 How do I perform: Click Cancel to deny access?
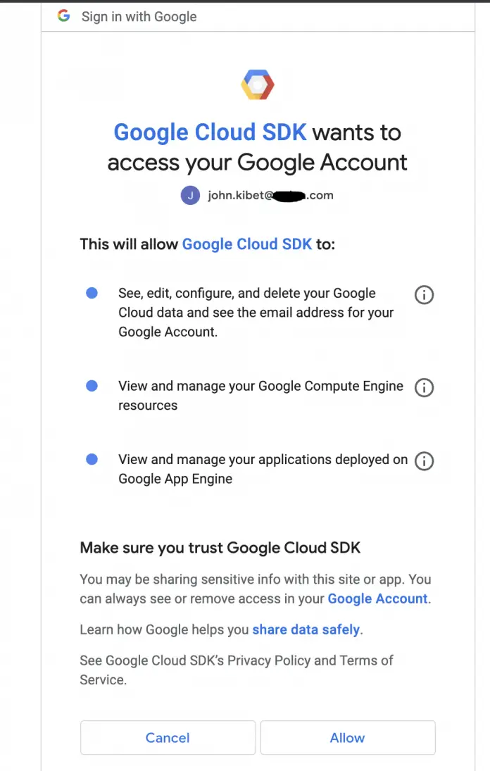[168, 737]
